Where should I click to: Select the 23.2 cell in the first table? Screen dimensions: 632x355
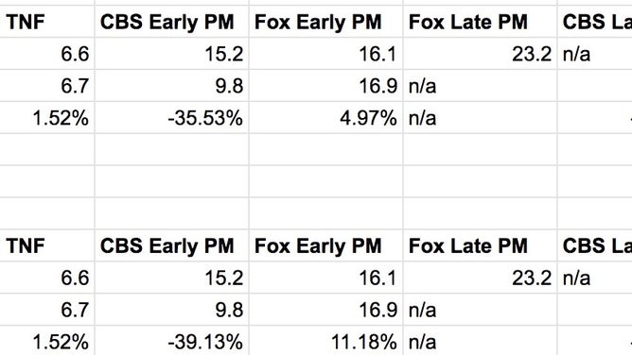(x=480, y=54)
